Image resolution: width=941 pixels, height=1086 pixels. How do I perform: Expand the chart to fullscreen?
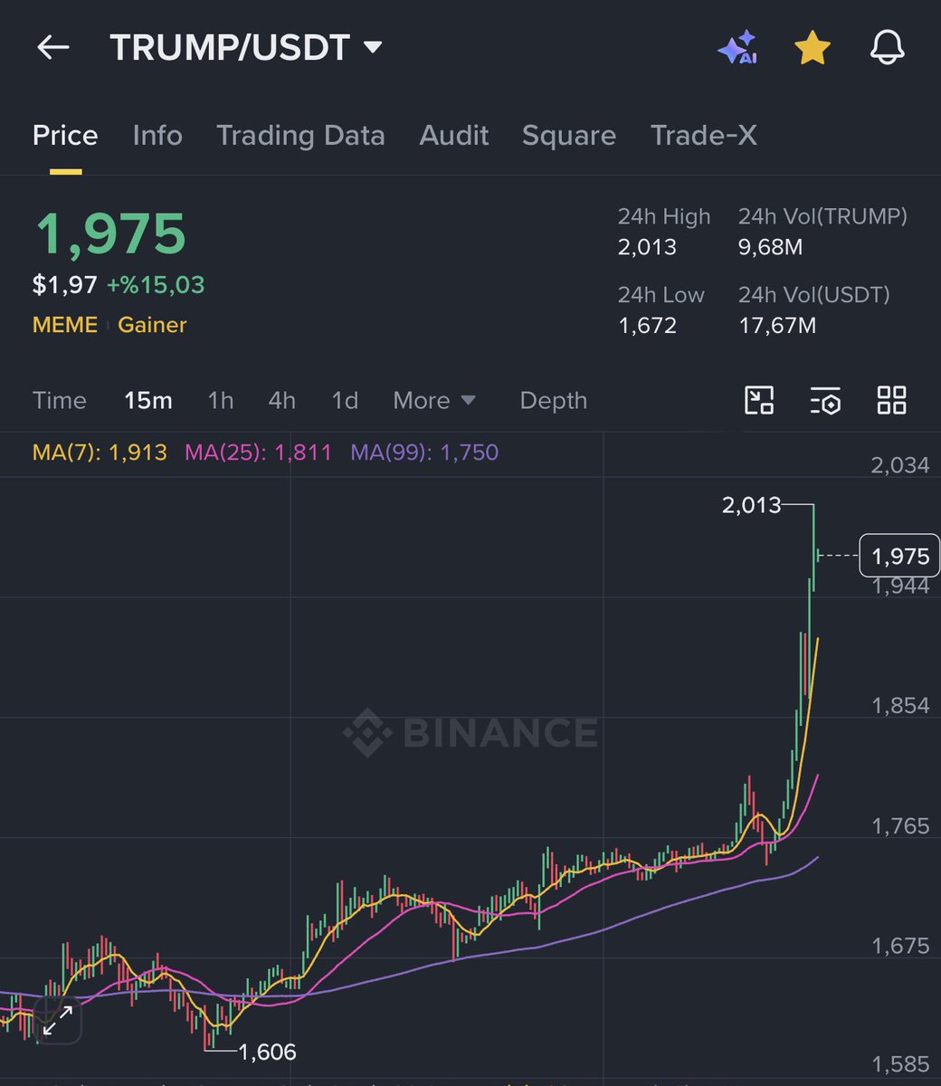[58, 1021]
